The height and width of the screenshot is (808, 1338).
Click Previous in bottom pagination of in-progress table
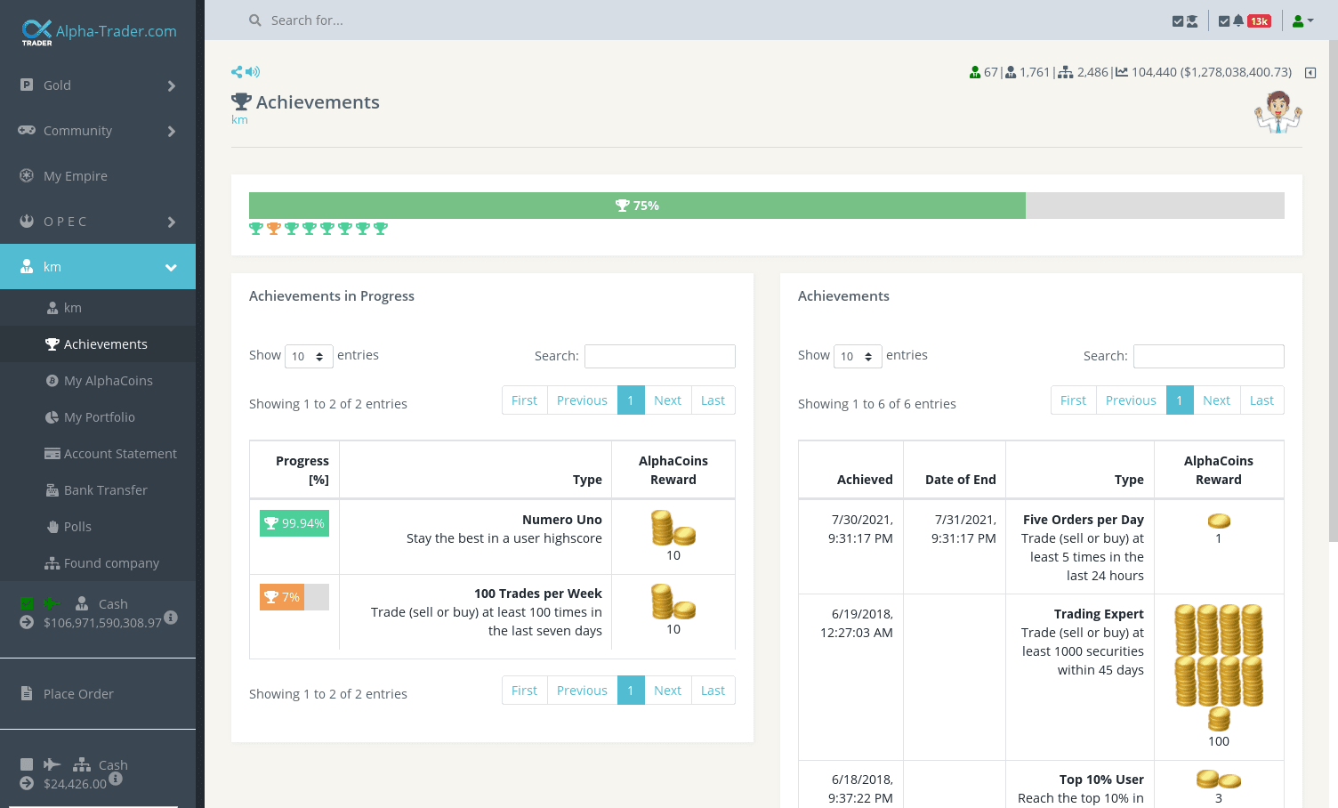[582, 691]
